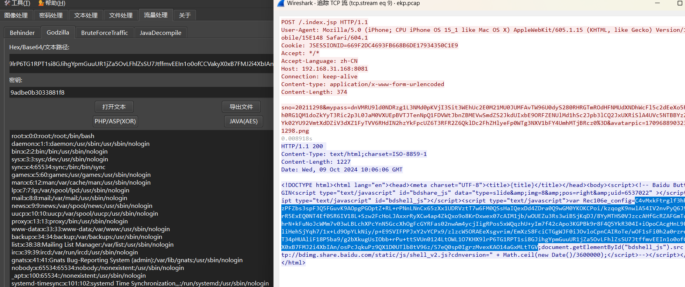
Task: Select the man:x:6:12 output line
Action: pos(81,182)
